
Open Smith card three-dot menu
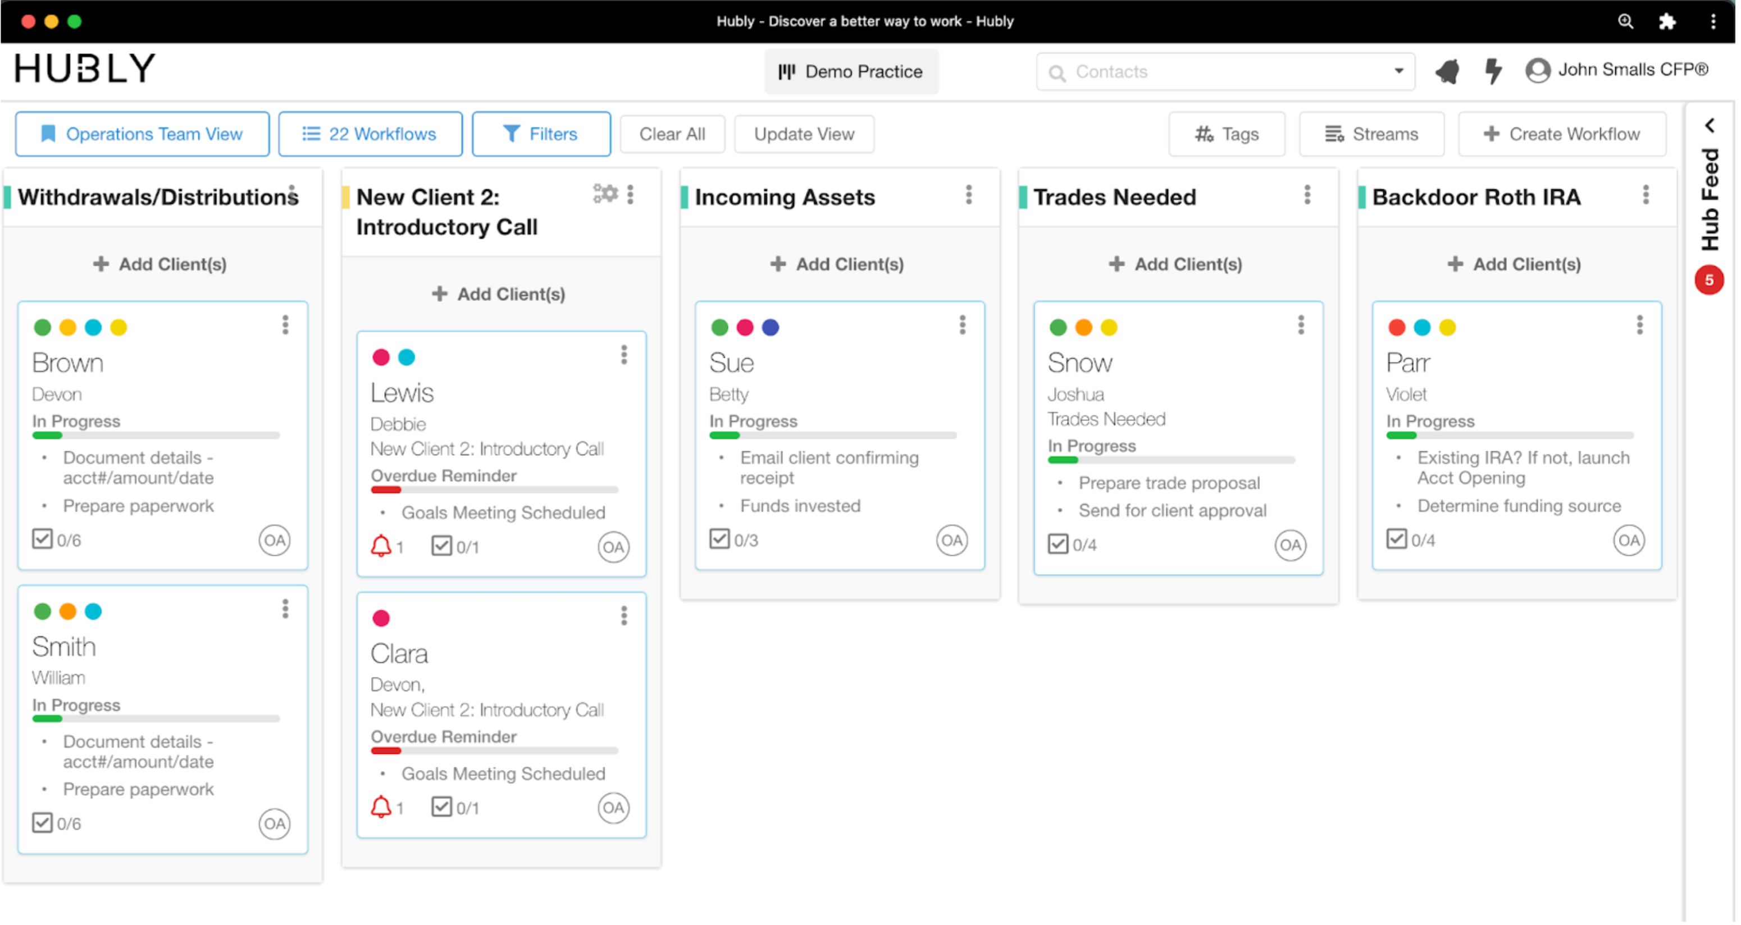click(x=285, y=610)
